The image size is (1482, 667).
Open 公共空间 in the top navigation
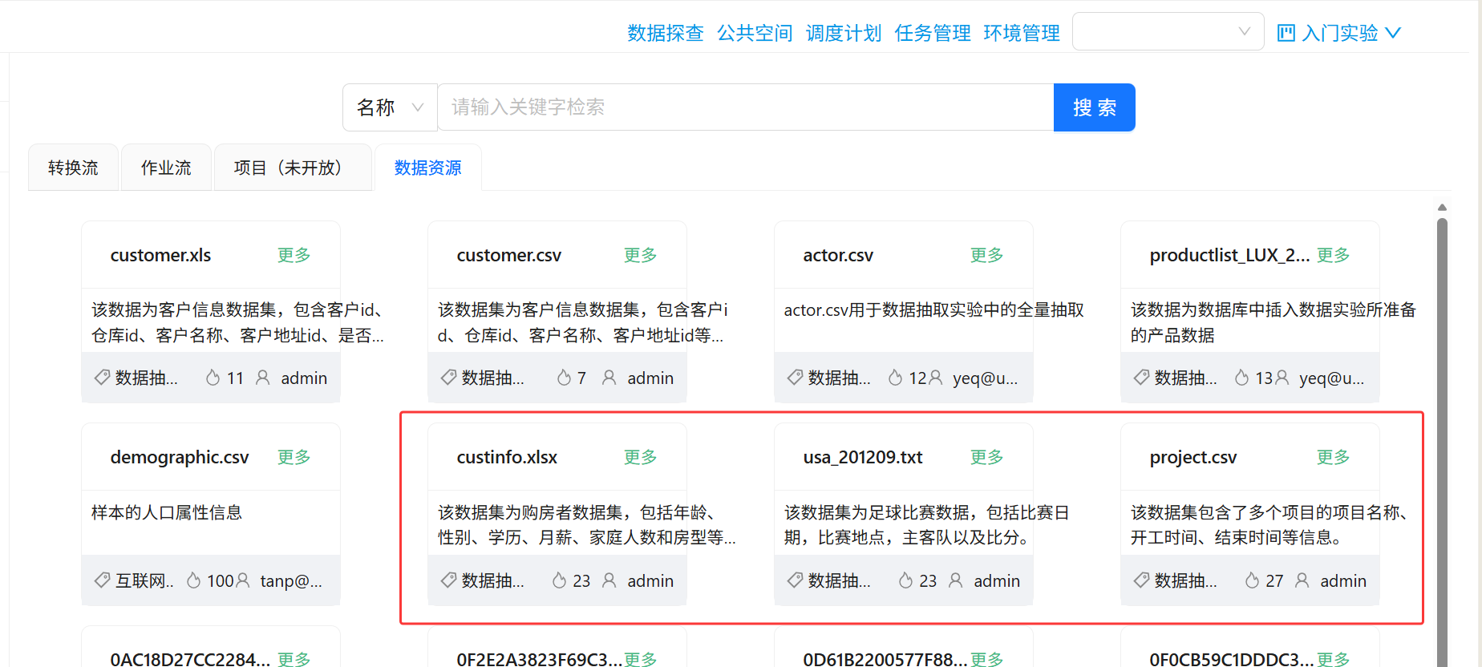[x=754, y=33]
